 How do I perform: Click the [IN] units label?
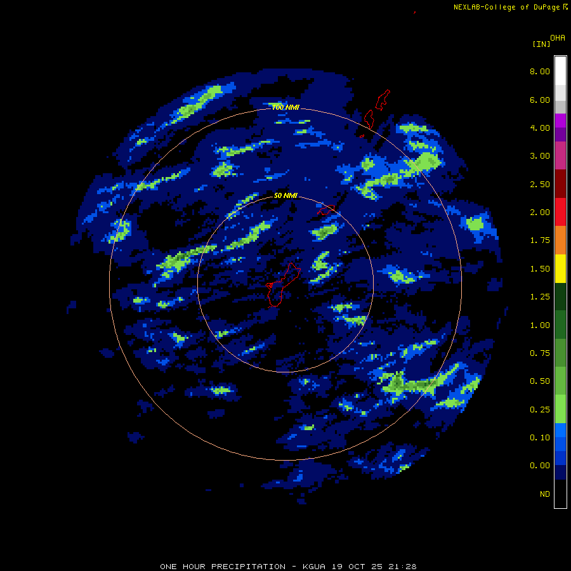[x=541, y=44]
